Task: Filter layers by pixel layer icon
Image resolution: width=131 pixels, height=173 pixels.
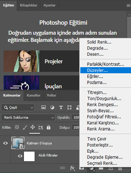Action: (x=44, y=108)
